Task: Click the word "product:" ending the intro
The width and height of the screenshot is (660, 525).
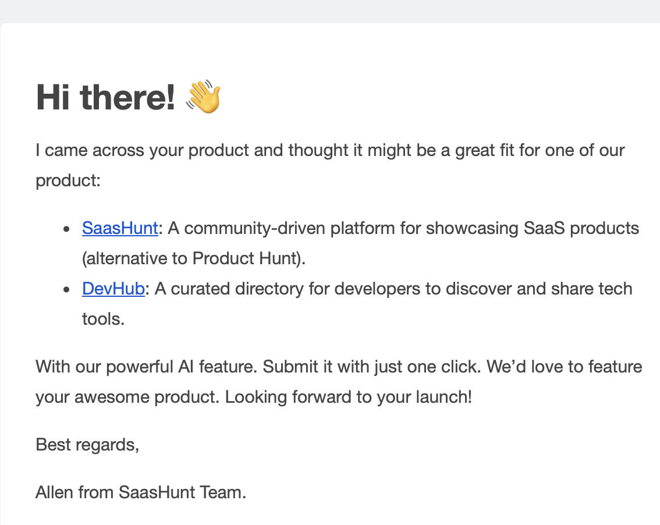Action: [x=69, y=180]
